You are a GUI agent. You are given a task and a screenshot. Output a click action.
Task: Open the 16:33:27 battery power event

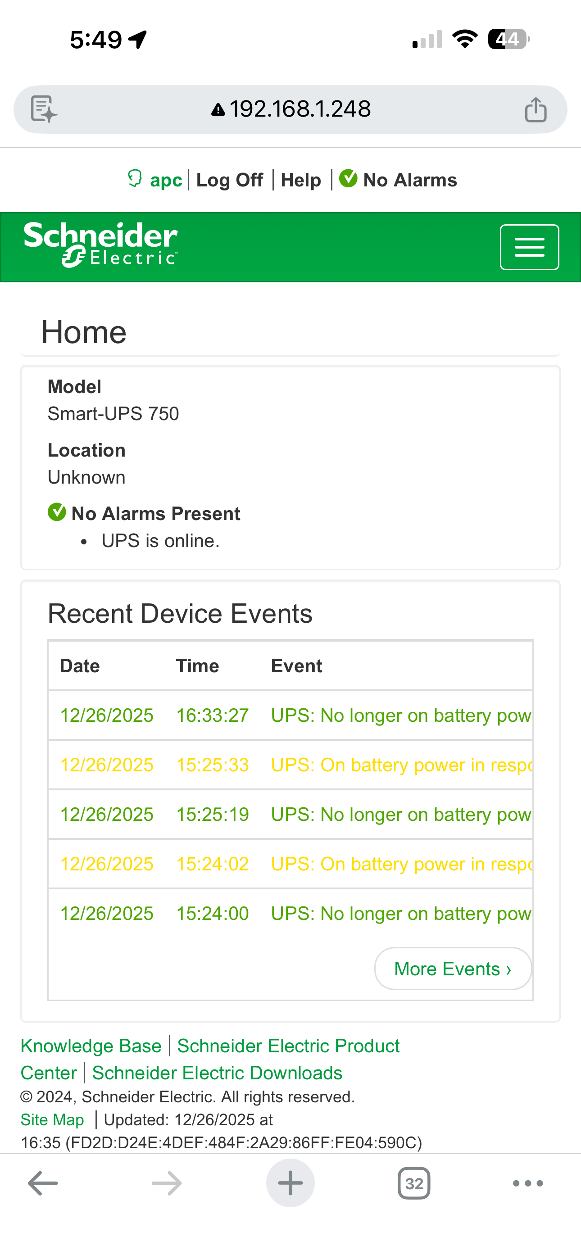click(400, 716)
